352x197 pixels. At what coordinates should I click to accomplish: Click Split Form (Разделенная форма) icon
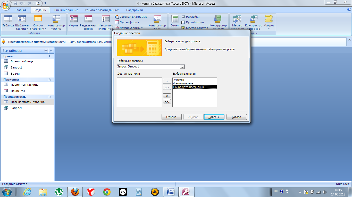[88, 23]
